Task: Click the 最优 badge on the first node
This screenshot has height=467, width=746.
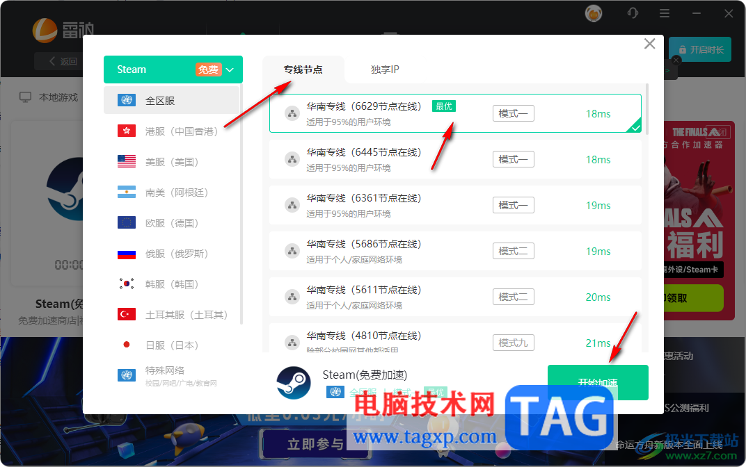Action: coord(444,106)
